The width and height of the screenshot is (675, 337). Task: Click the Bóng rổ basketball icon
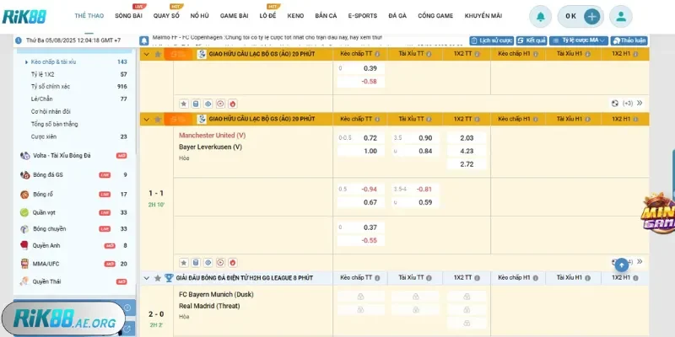pyautogui.click(x=24, y=194)
